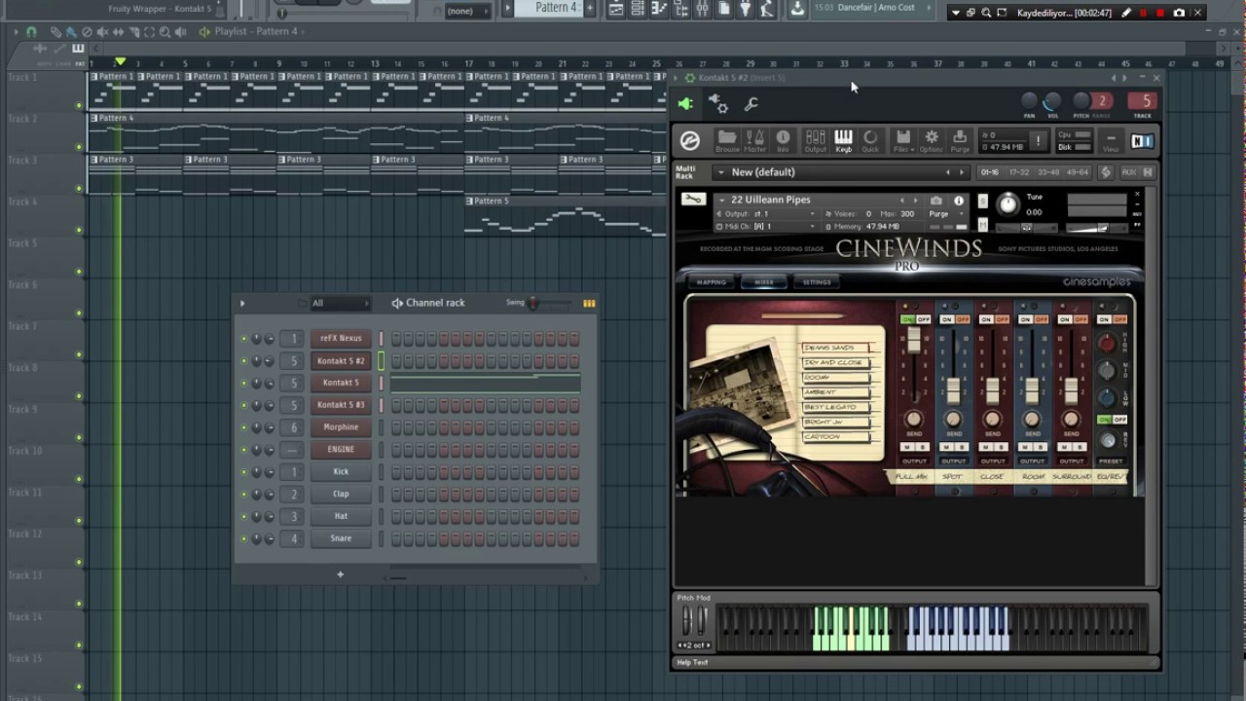Image resolution: width=1246 pixels, height=701 pixels.
Task: Turn ON the Surround mic channel
Action: coord(1064,319)
